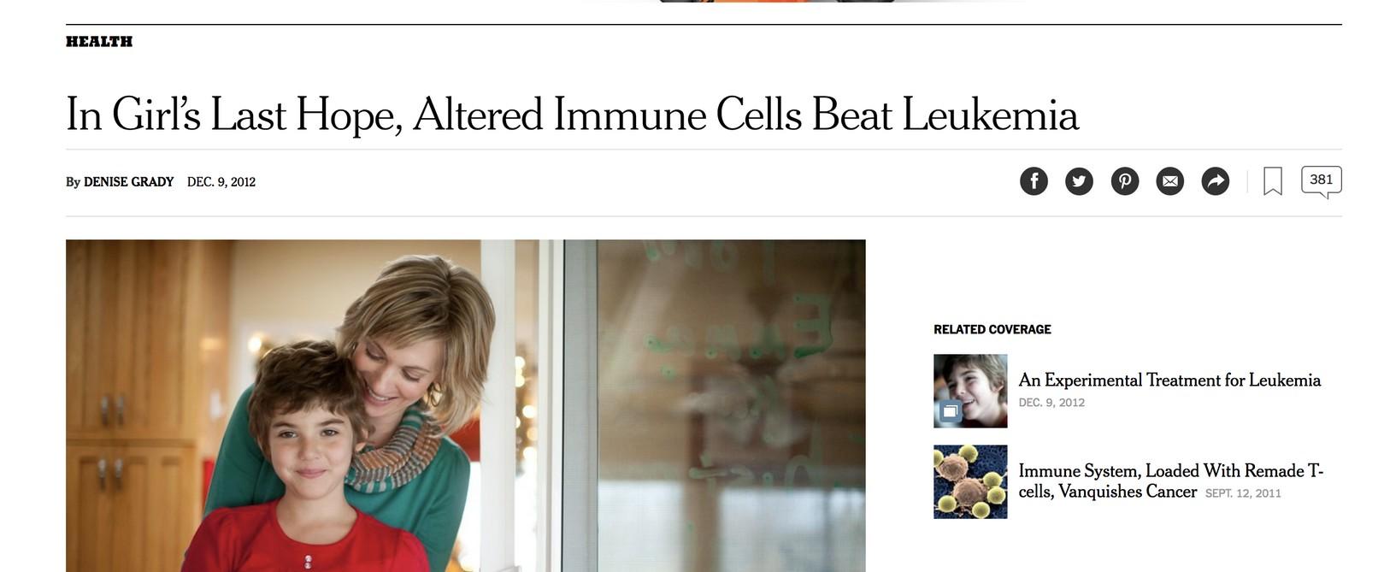Click the main photo of mother and daughter
This screenshot has width=1384, height=572.
(466, 405)
